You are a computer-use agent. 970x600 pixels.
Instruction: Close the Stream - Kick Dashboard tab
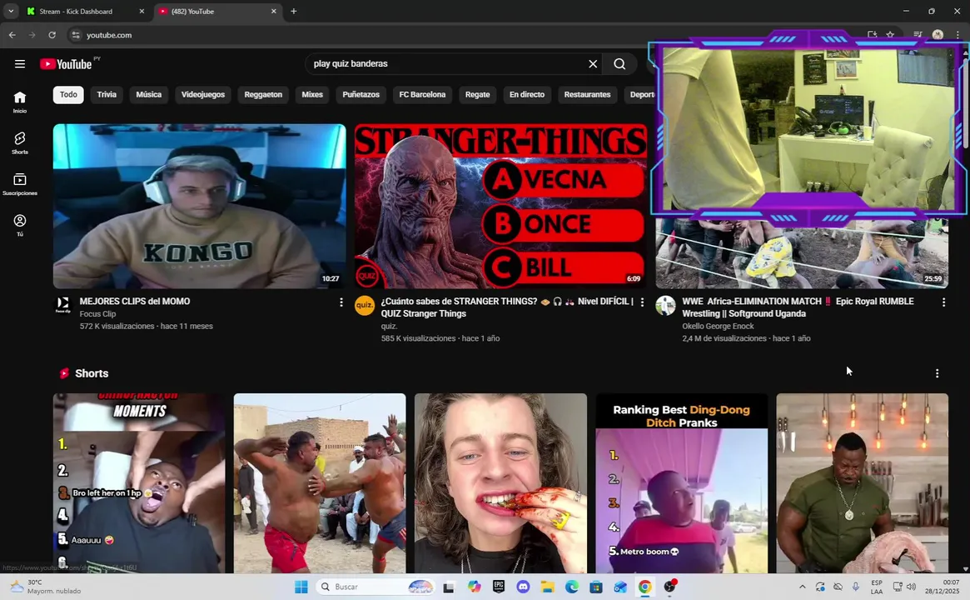pyautogui.click(x=142, y=11)
